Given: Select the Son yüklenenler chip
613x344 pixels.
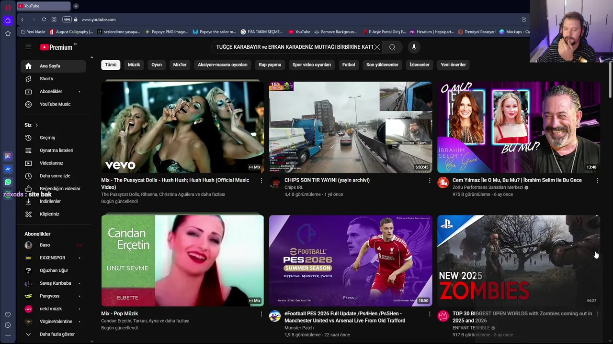Looking at the screenshot, I should (x=382, y=64).
